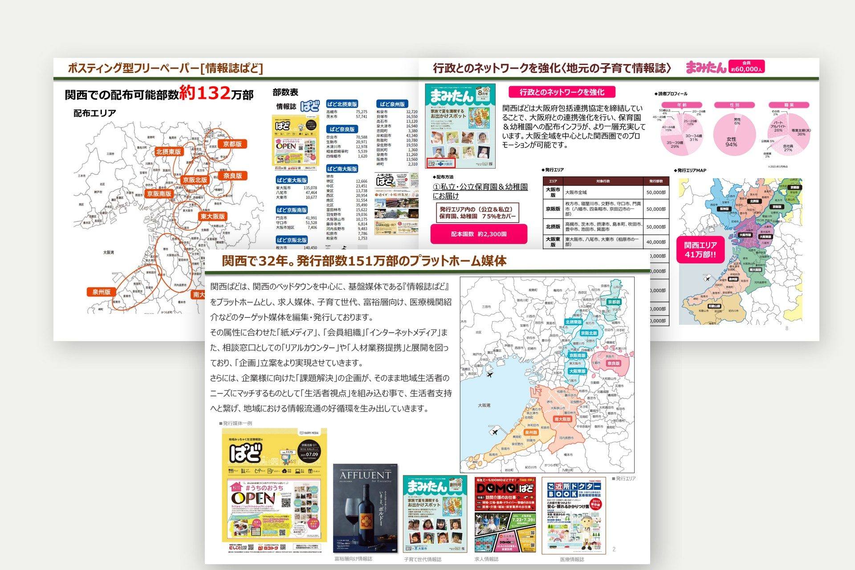Screen dimensions: 855x570
Task: Select the blue 京阪北版 label on the front slide map
Action: 589,333
